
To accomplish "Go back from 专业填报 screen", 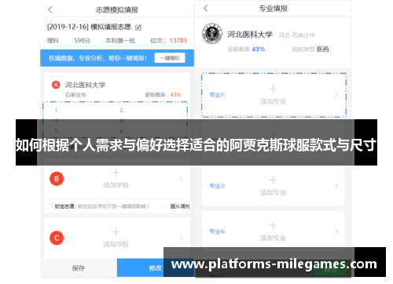I will tap(206, 9).
